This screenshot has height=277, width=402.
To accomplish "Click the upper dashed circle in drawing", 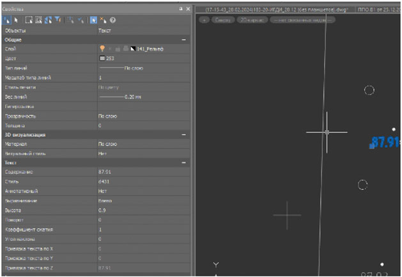I will click(369, 90).
